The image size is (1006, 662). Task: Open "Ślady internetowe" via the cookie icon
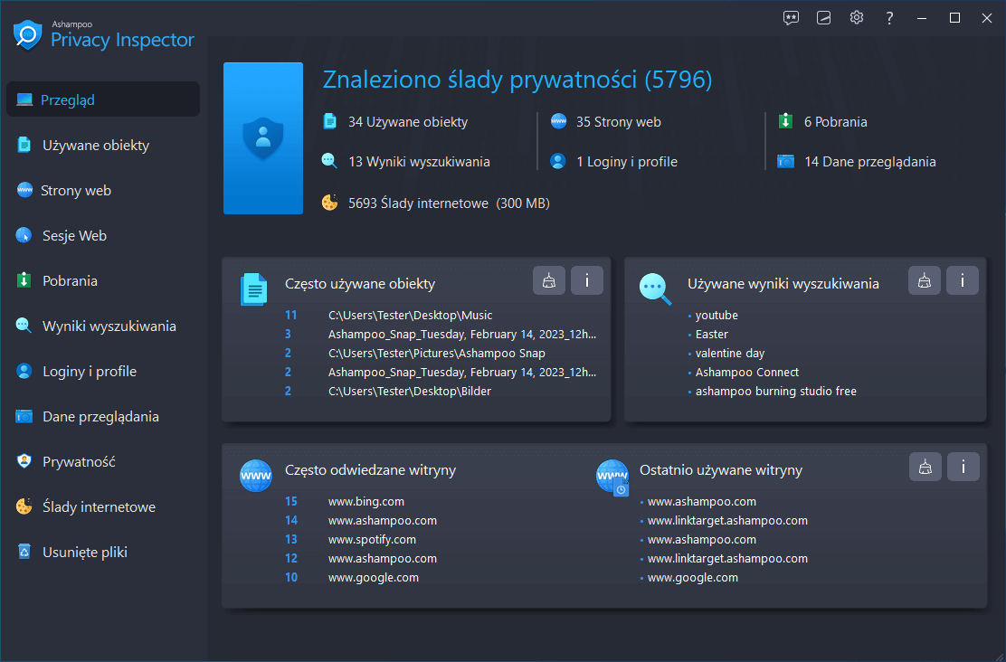pyautogui.click(x=24, y=506)
